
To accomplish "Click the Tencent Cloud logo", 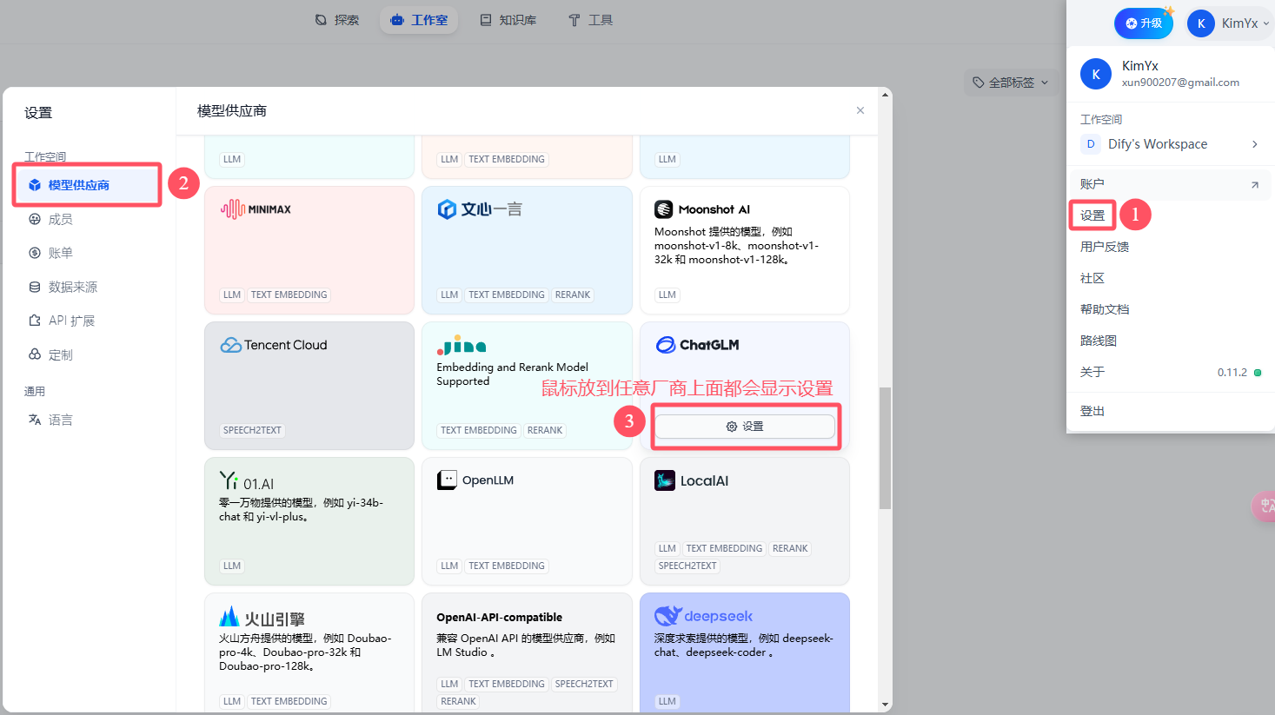I will pyautogui.click(x=274, y=345).
